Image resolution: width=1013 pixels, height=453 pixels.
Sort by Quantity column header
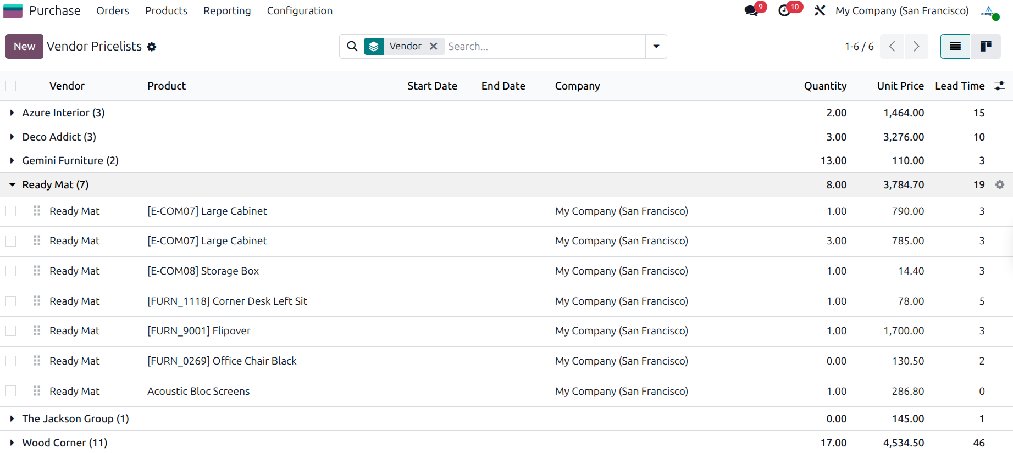tap(825, 86)
